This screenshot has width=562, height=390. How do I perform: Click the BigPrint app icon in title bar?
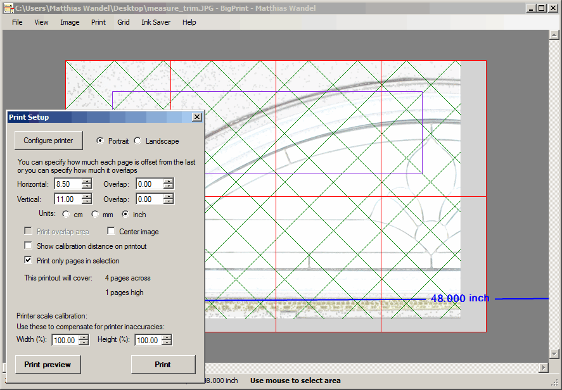pos(8,8)
